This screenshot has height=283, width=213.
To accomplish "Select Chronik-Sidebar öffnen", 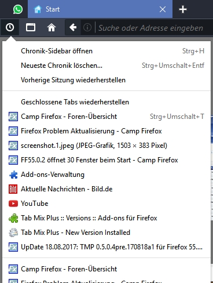I will click(106, 51).
